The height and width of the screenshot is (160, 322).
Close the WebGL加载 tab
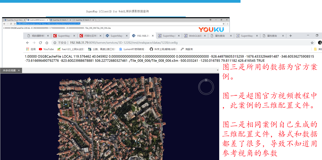[205, 36]
